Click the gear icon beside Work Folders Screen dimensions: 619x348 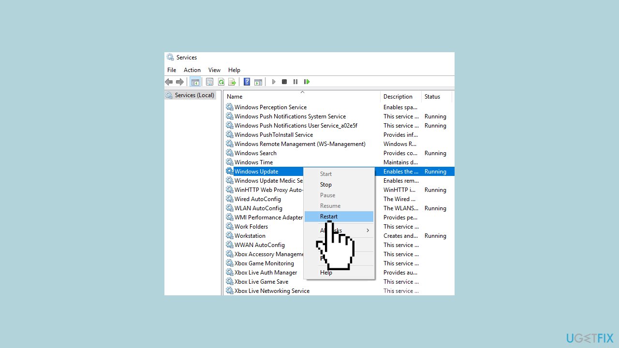click(230, 227)
